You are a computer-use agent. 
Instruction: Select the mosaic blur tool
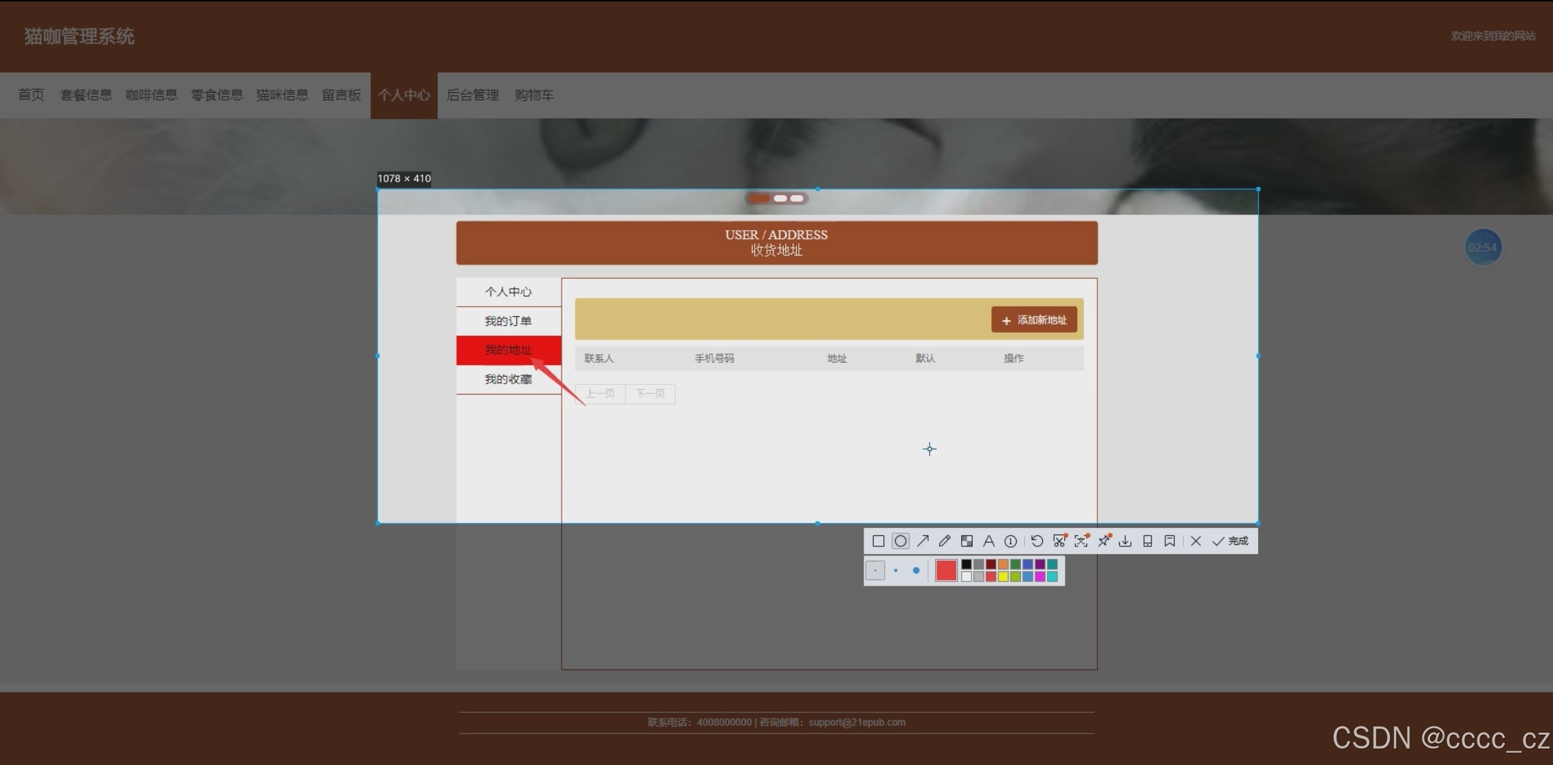point(967,542)
